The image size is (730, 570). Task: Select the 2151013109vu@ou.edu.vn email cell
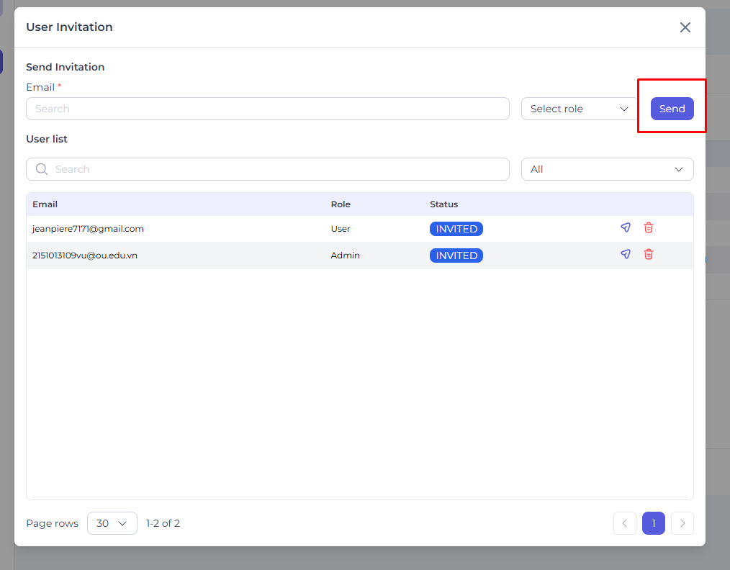point(85,255)
